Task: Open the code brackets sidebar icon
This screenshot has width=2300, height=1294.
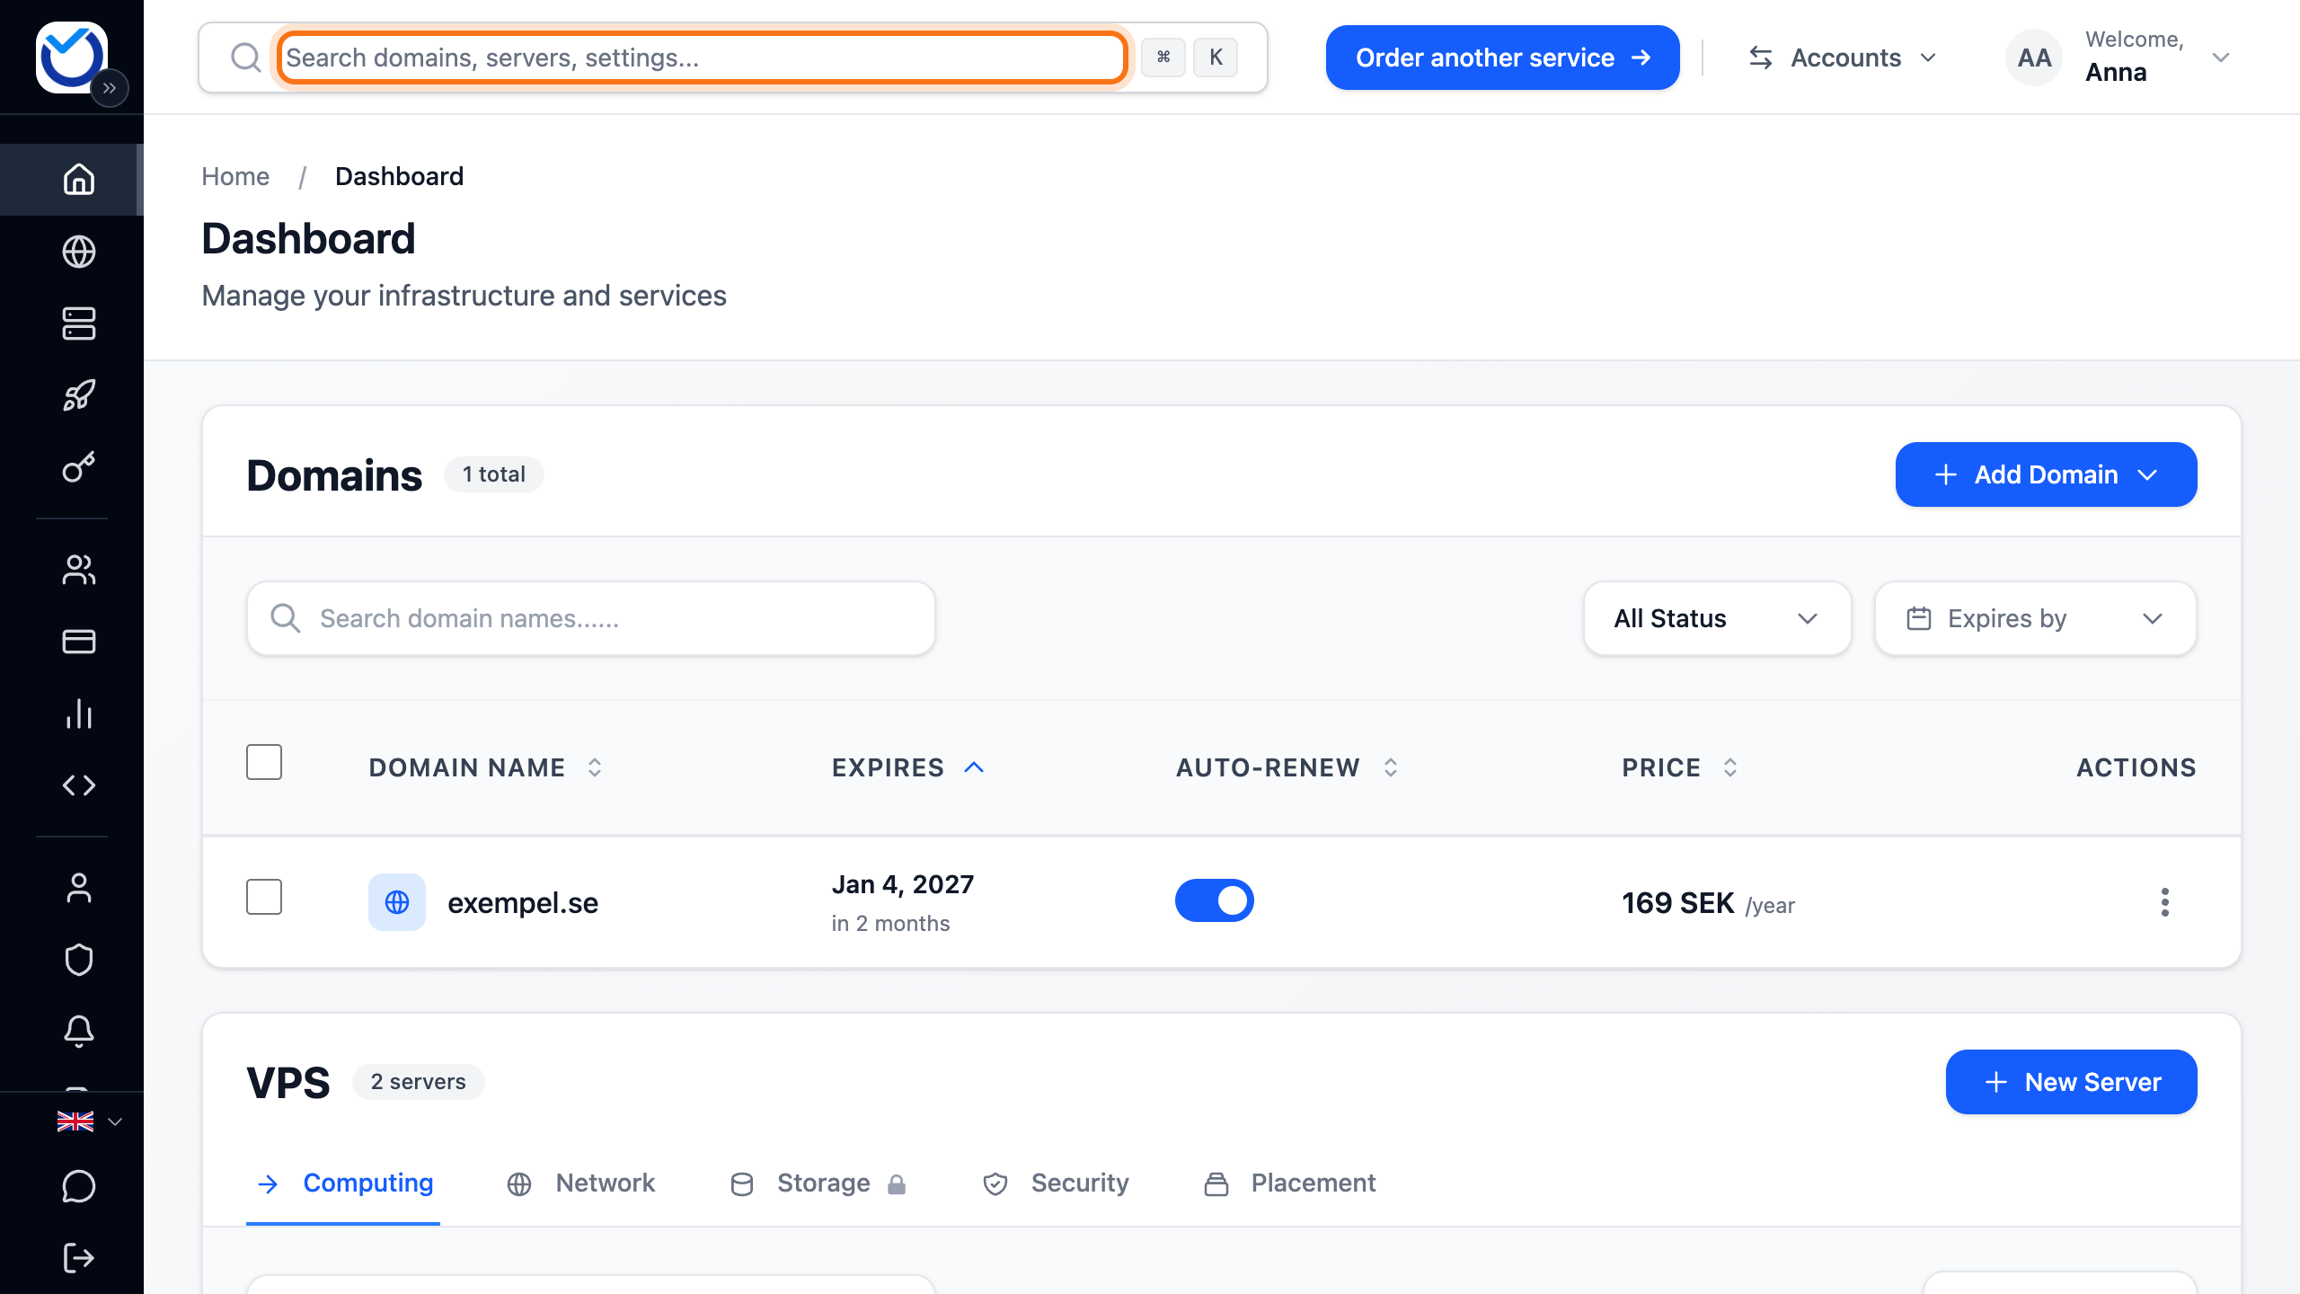Action: click(x=79, y=785)
